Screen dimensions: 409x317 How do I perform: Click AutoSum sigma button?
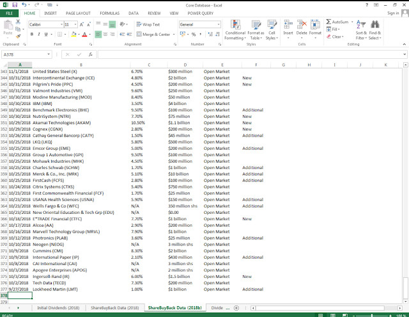point(337,22)
